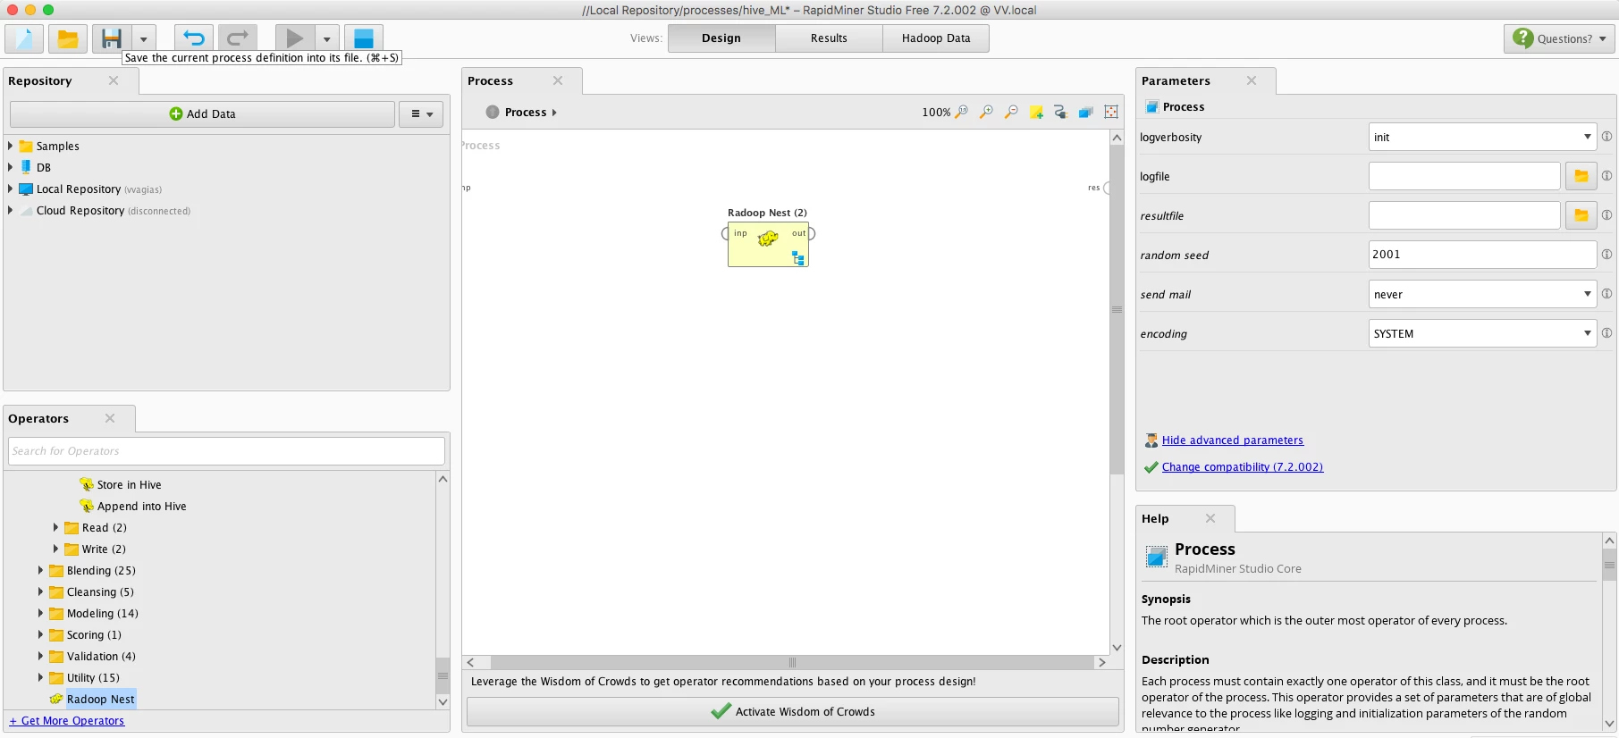1619x738 pixels.
Task: Stop the process with the blue square button
Action: [364, 38]
